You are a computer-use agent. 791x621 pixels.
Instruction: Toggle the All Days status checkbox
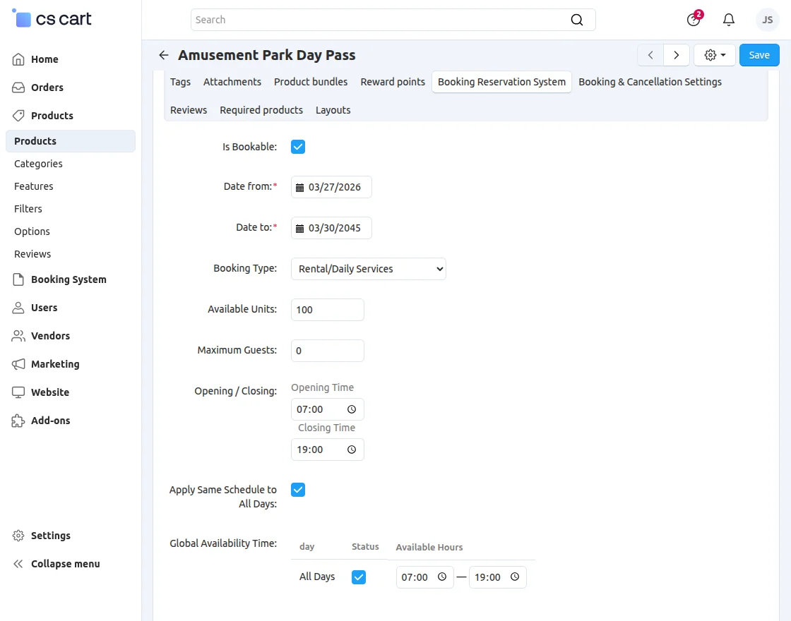359,577
